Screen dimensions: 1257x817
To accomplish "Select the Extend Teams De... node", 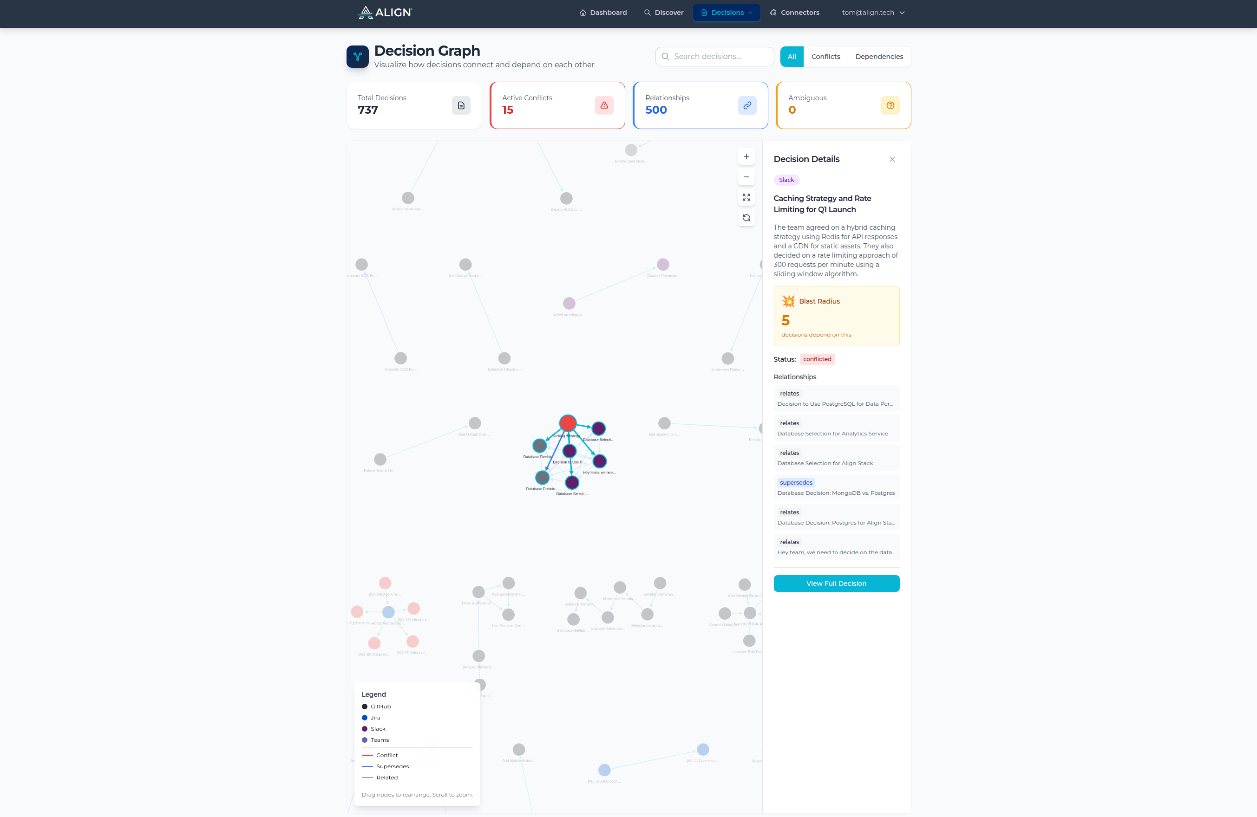I will (x=380, y=459).
